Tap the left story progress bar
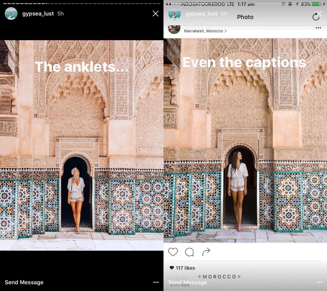This screenshot has width=327, height=291. click(82, 4)
